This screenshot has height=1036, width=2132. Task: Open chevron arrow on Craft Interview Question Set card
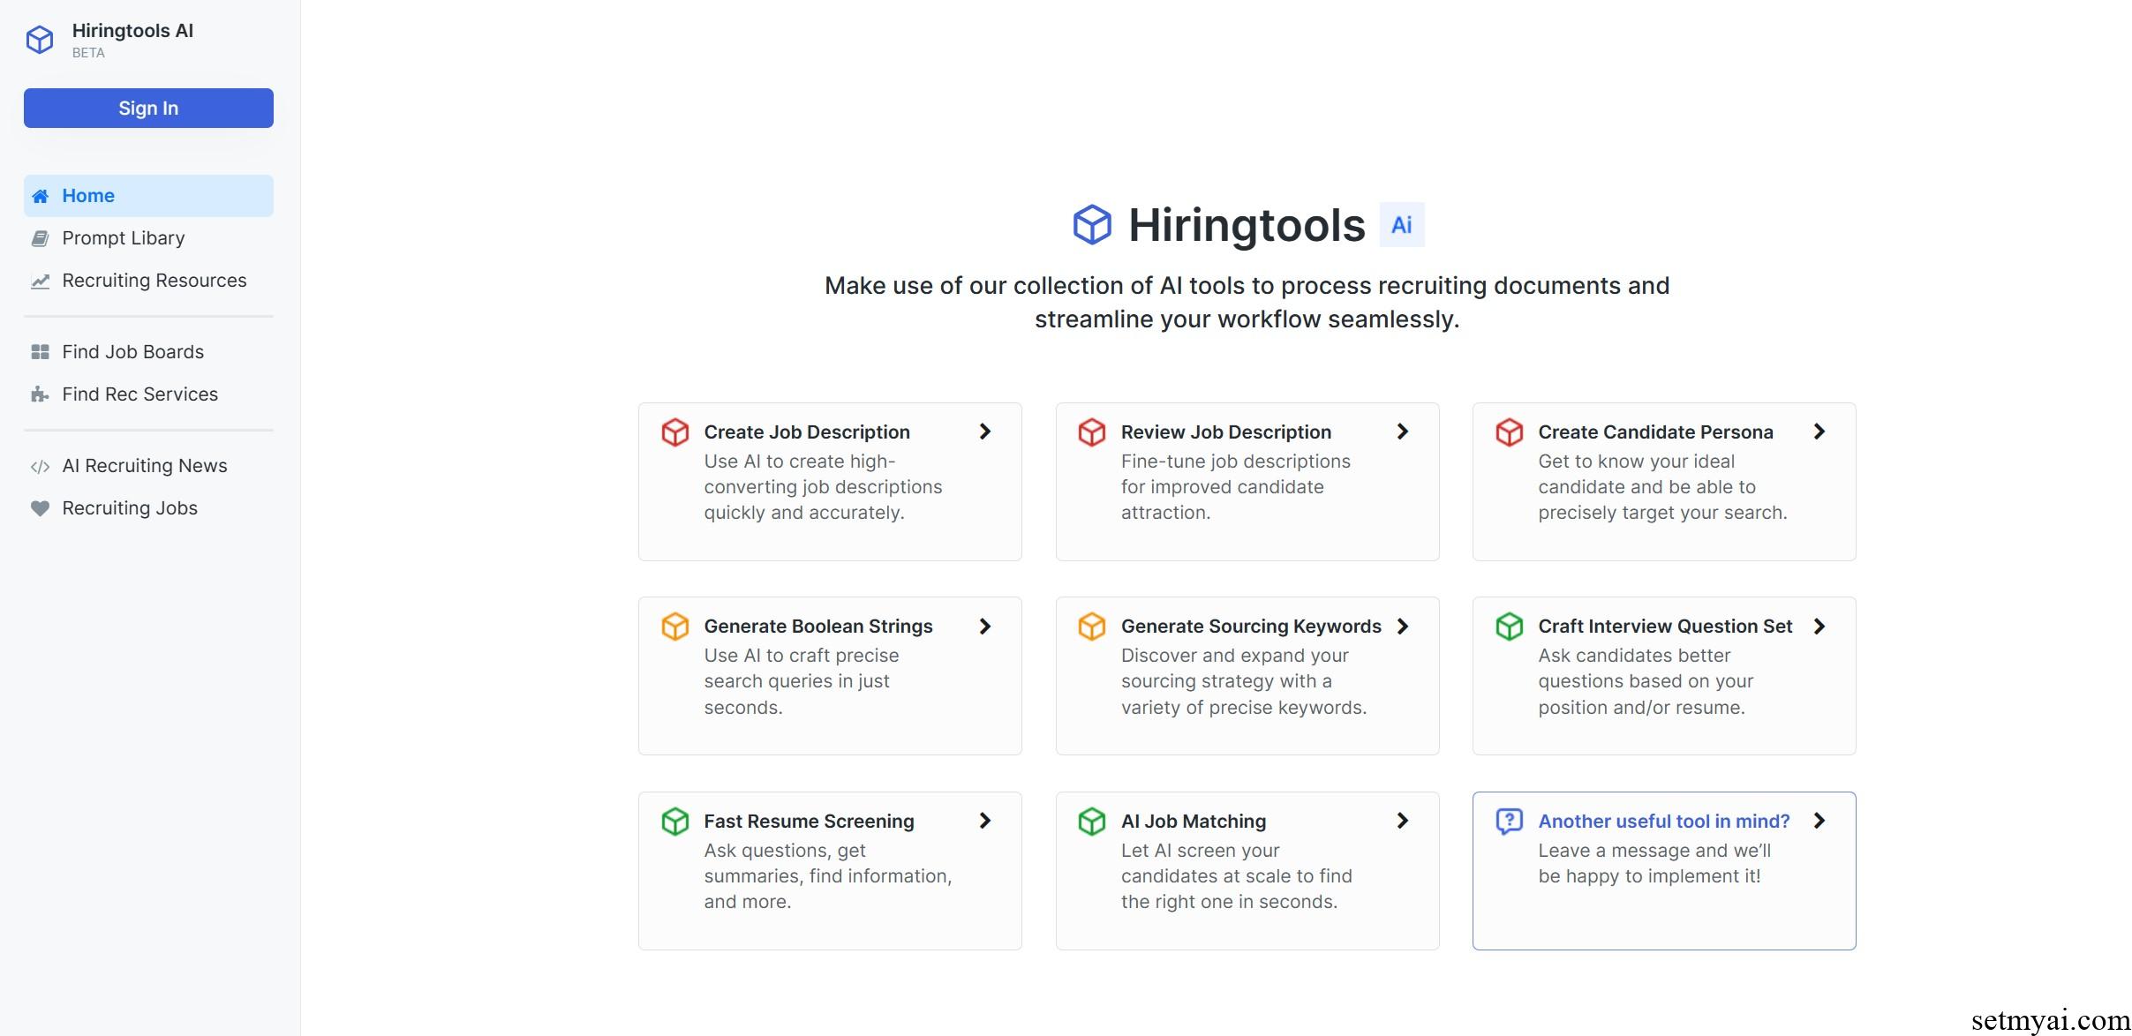[1819, 627]
